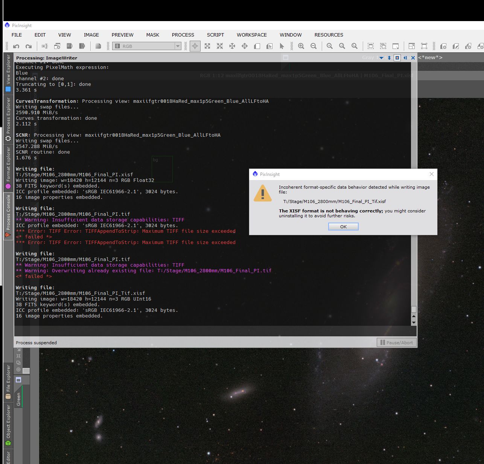
Task: Open the PREVIEW menu
Action: tap(123, 35)
